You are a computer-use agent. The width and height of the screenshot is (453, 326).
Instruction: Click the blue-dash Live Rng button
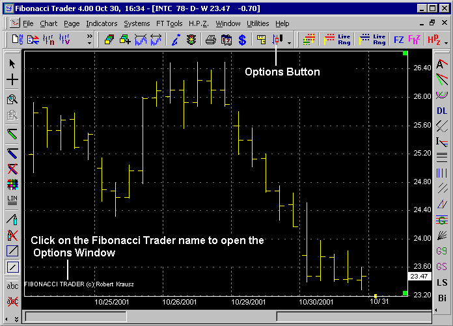pos(372,39)
